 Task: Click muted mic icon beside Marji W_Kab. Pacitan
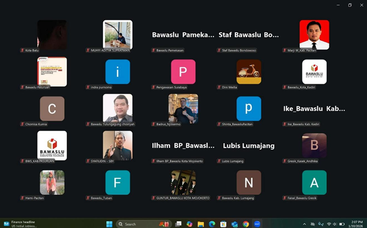coord(285,50)
